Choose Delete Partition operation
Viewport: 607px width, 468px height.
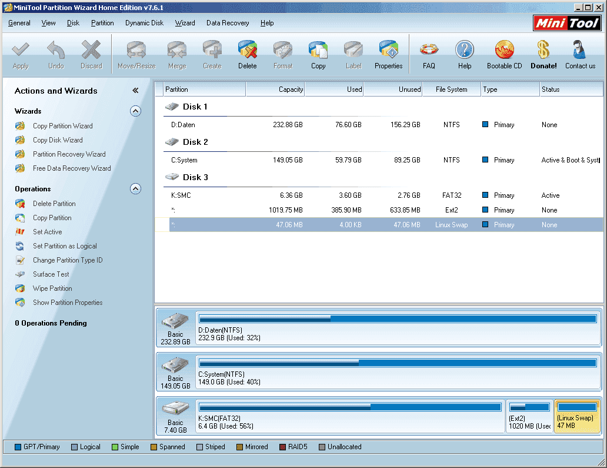point(54,204)
